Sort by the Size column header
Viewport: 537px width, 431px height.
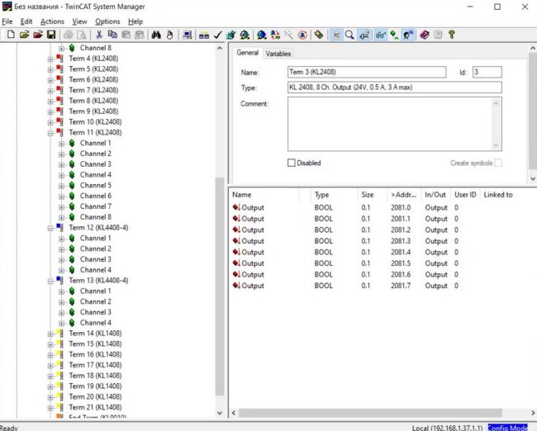click(368, 195)
